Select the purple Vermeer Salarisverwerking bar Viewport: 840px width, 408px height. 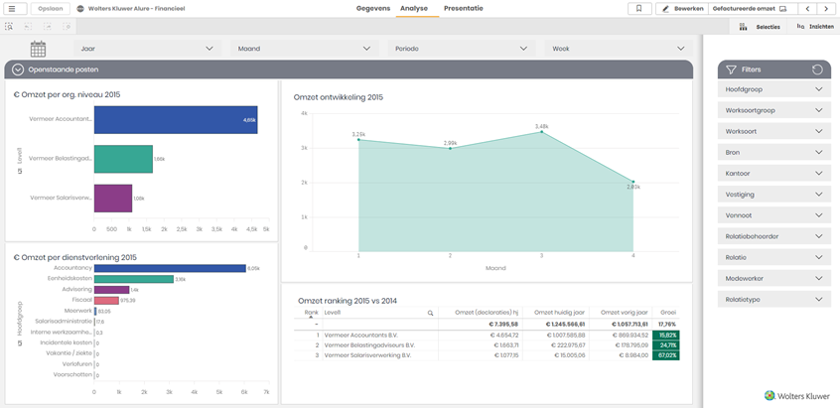click(113, 199)
